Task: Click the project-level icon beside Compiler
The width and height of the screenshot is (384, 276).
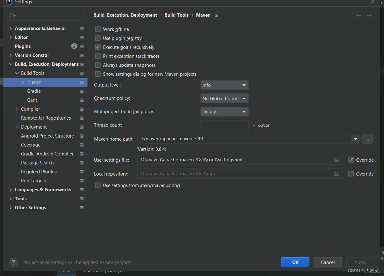Action: [82, 109]
